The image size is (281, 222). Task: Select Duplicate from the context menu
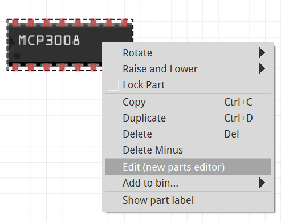[188, 118]
